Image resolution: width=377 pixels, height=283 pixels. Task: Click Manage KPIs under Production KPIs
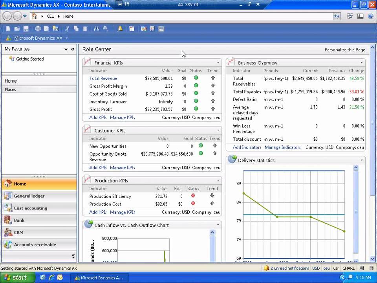[123, 212]
